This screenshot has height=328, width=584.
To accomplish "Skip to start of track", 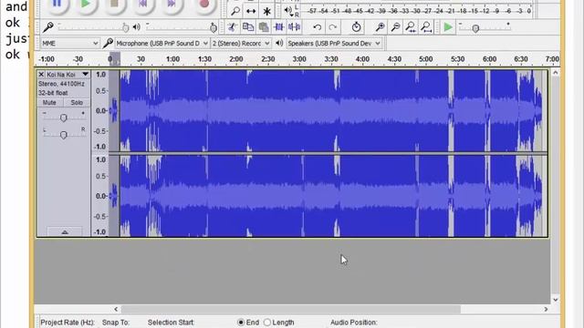I will coord(142,4).
